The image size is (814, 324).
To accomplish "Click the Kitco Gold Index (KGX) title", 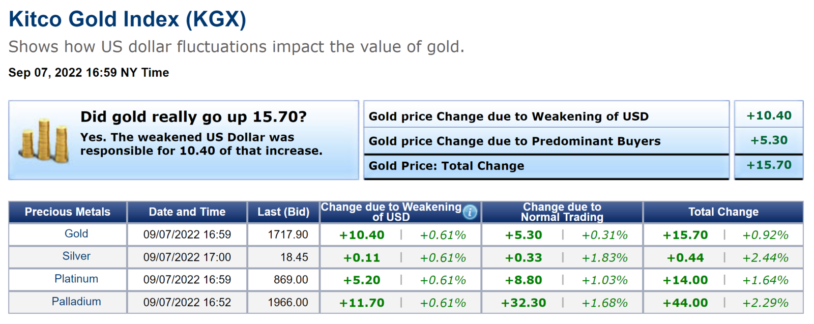I will 127,19.
